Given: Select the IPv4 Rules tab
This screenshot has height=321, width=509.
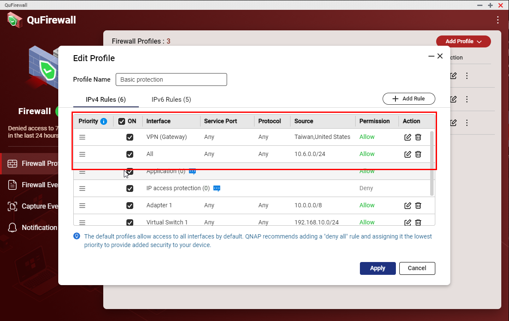Looking at the screenshot, I should coord(106,100).
